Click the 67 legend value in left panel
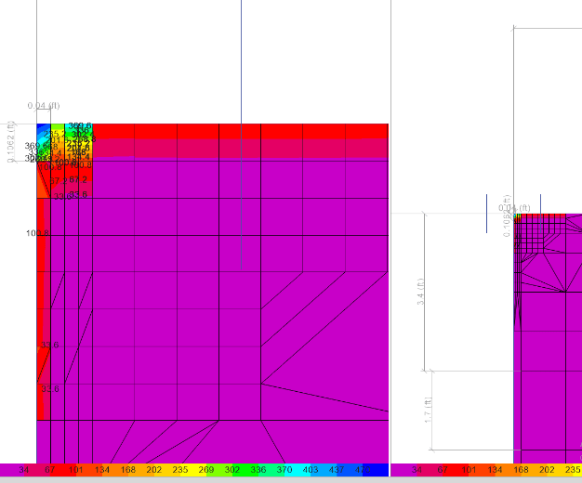The height and width of the screenshot is (483, 582). pyautogui.click(x=49, y=470)
